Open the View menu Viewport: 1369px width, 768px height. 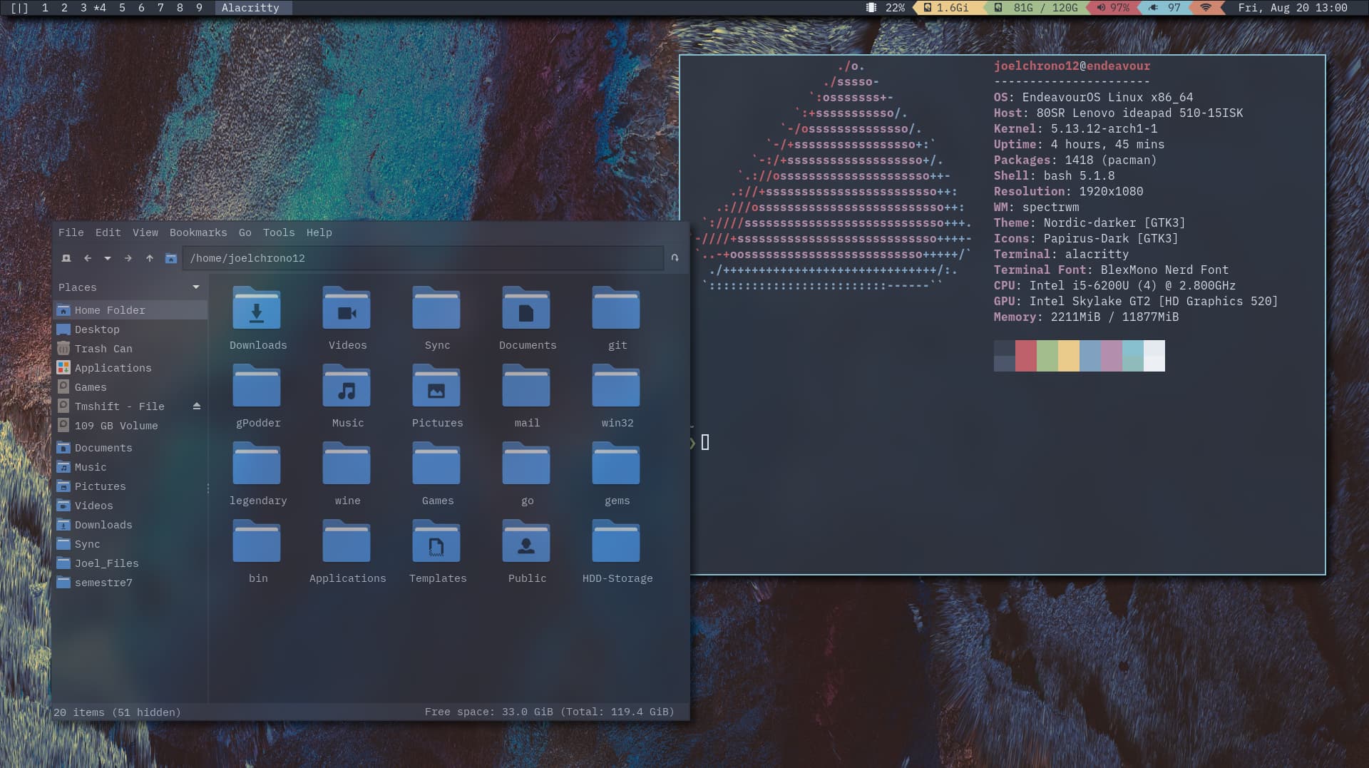145,232
